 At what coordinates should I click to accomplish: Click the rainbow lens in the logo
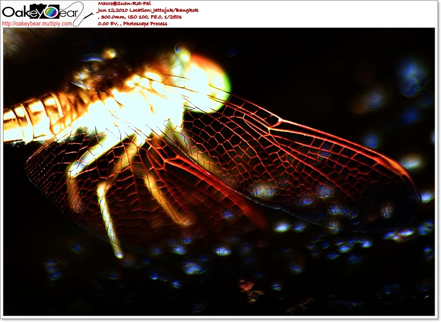coord(52,12)
